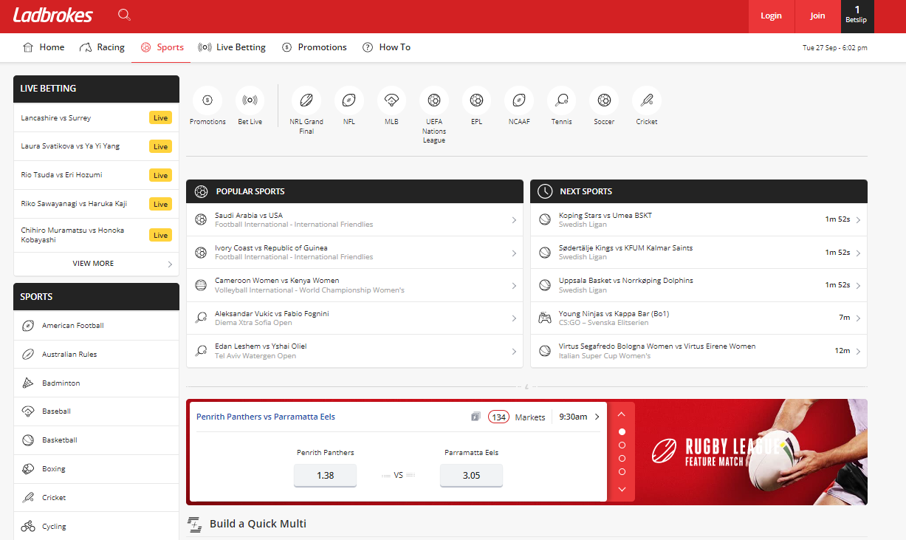The height and width of the screenshot is (540, 906).
Task: Expand Saudi Arabia vs USA chevron
Action: pos(514,220)
